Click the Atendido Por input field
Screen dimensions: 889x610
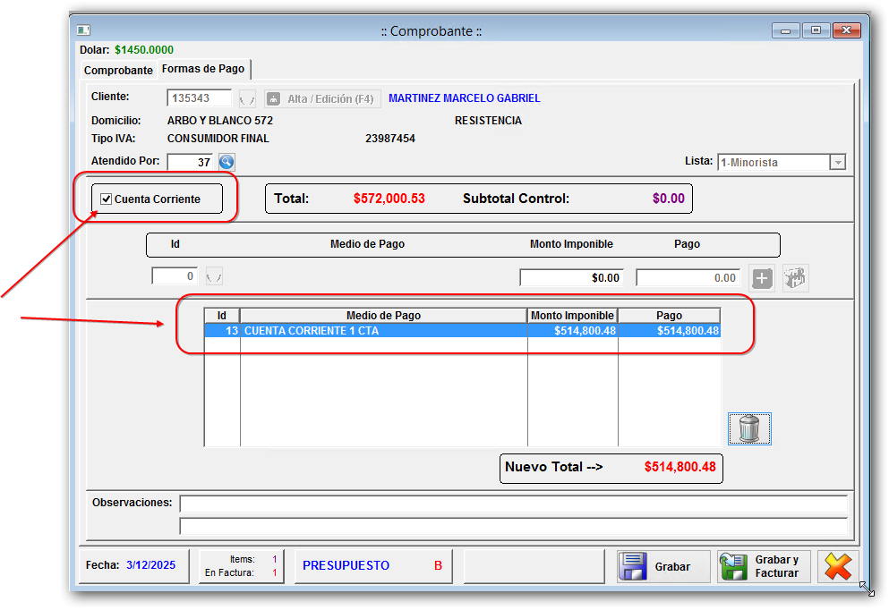tap(191, 162)
